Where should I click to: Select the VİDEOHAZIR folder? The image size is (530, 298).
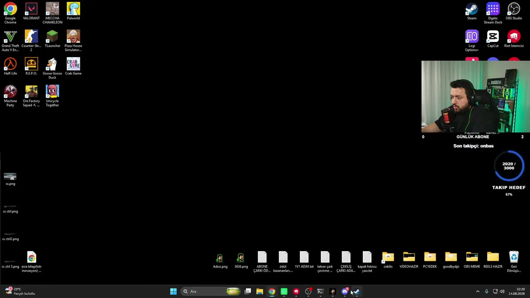pyautogui.click(x=409, y=260)
